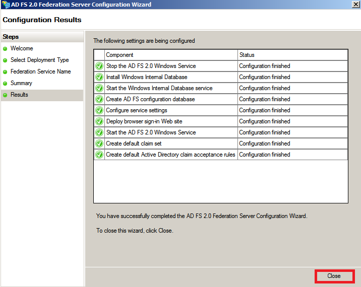This screenshot has height=287, width=361.
Task: Click Status cell for Create default claim set
Action: pyautogui.click(x=292, y=143)
